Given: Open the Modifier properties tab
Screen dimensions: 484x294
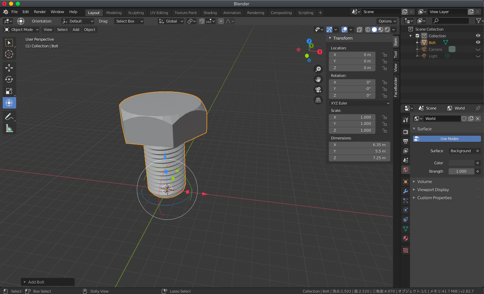Looking at the screenshot, I should click(x=405, y=191).
